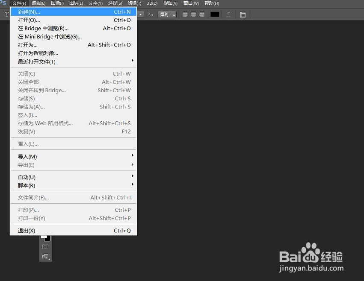This screenshot has height=281, width=364.
Task: Choose 新建(N)... to create new document
Action: tap(73, 12)
